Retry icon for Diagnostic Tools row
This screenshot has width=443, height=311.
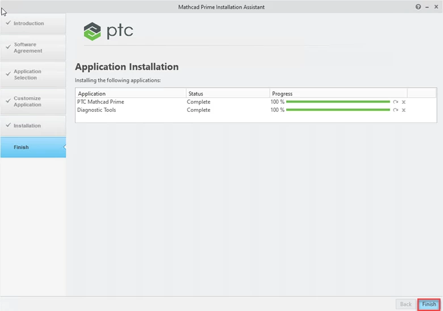point(395,110)
